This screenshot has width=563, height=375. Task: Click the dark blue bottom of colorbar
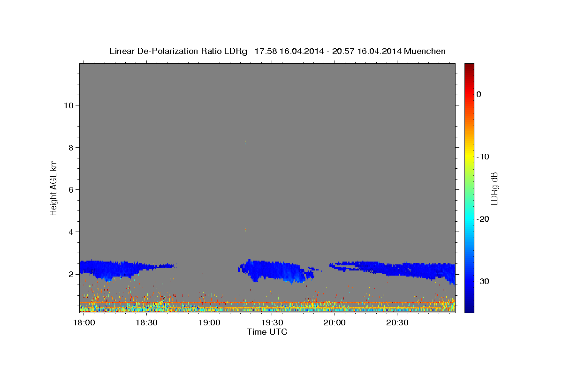[469, 308]
